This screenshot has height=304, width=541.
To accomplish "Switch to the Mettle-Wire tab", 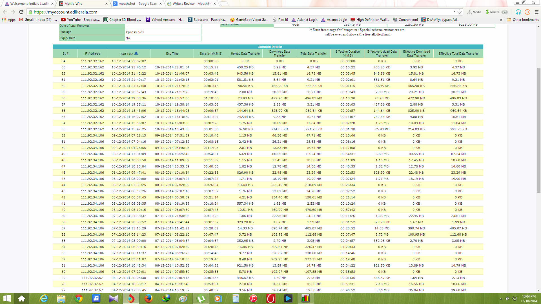I will (x=82, y=4).
